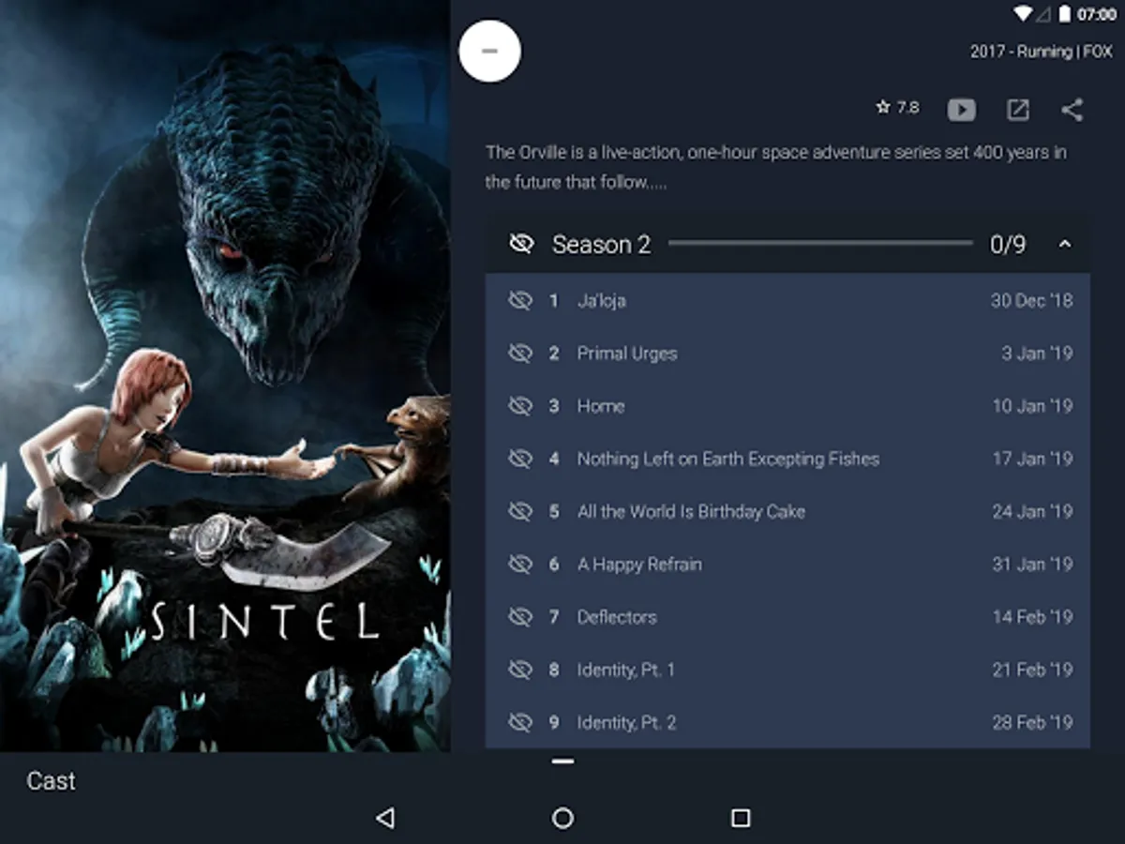Viewport: 1125px width, 844px height.
Task: Click the 21 Feb '19 air date
Action: click(x=1032, y=669)
